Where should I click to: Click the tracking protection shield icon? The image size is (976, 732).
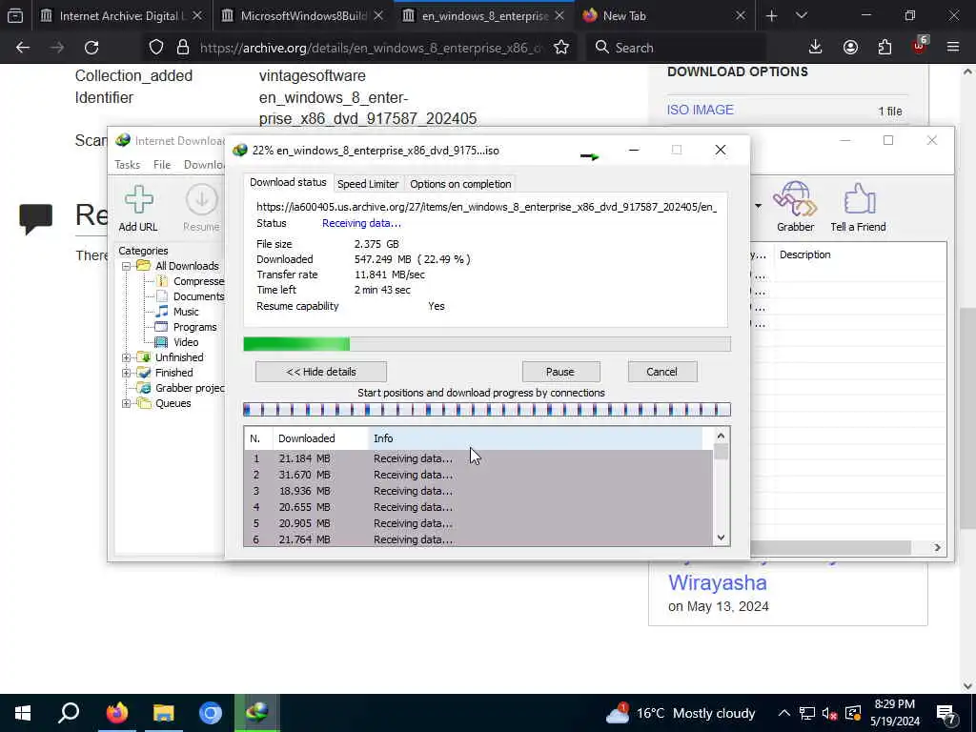156,48
